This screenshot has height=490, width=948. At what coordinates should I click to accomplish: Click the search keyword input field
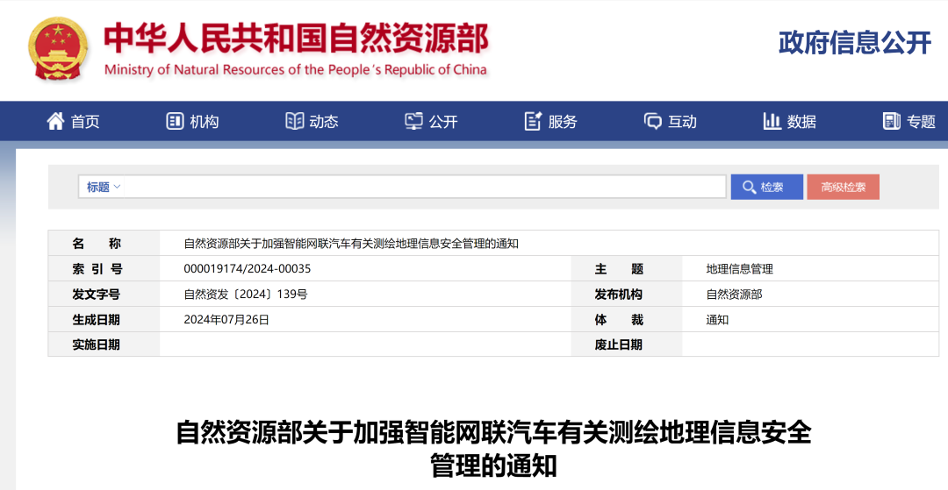click(421, 187)
